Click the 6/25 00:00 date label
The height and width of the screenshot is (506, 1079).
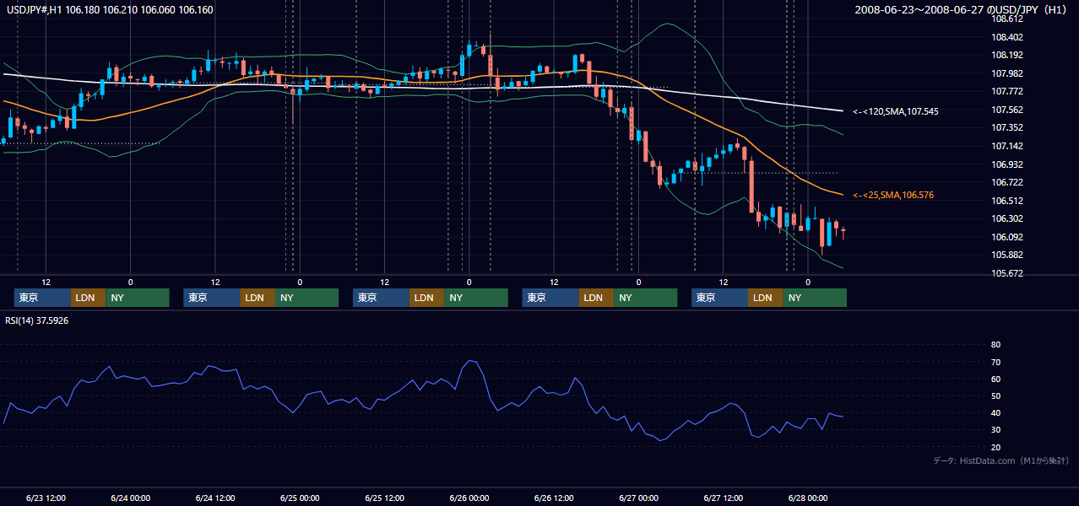click(300, 498)
